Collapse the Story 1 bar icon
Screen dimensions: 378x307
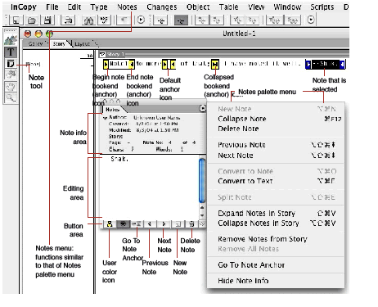click(102, 54)
